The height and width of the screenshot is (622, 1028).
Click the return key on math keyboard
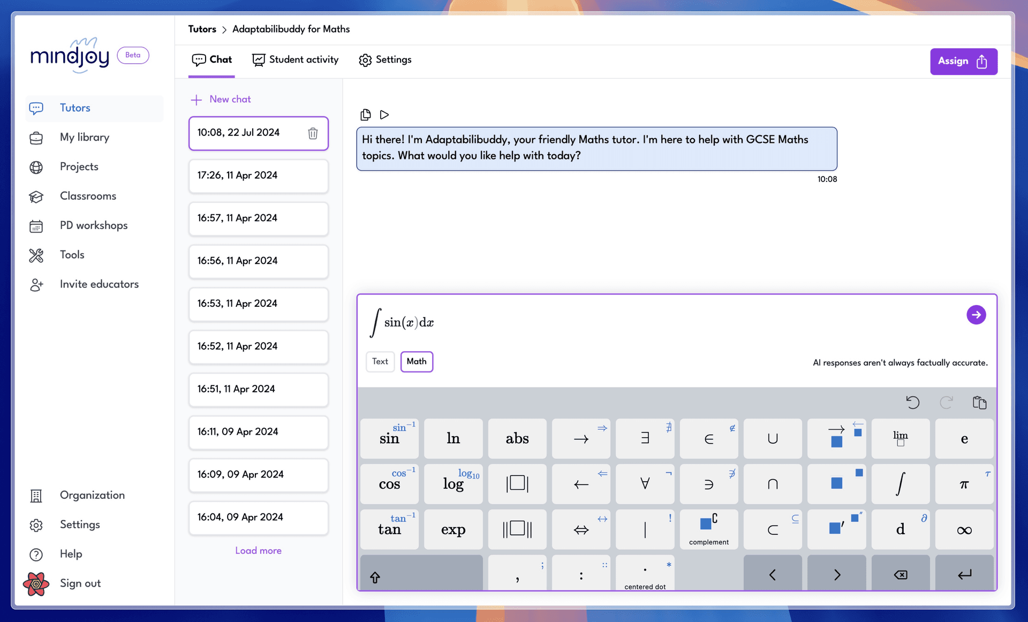click(964, 574)
